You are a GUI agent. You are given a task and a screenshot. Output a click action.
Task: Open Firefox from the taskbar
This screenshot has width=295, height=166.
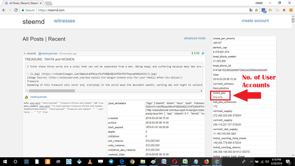tap(206, 162)
